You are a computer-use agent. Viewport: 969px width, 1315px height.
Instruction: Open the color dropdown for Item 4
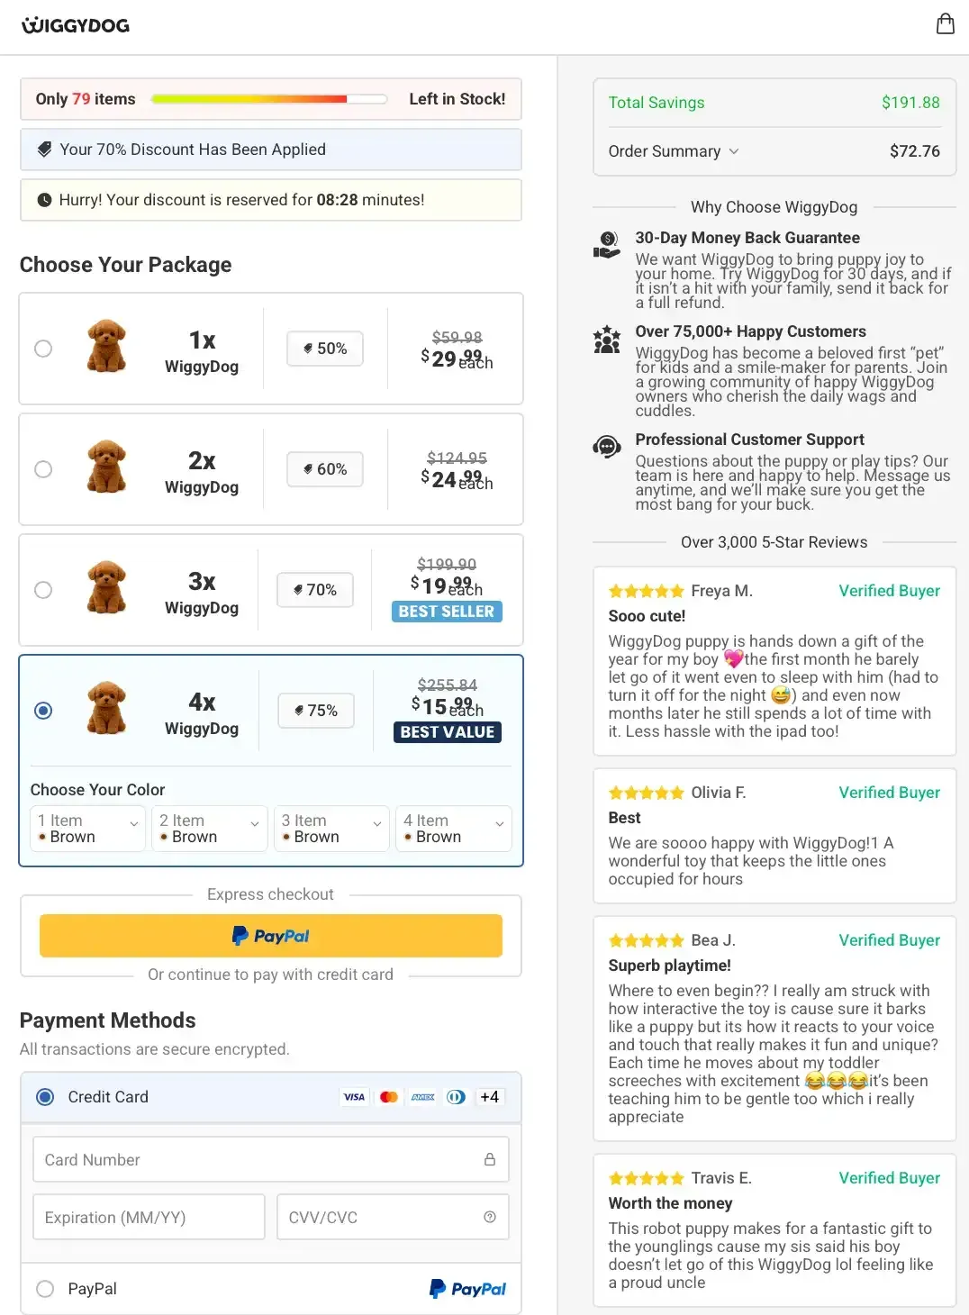tap(453, 829)
